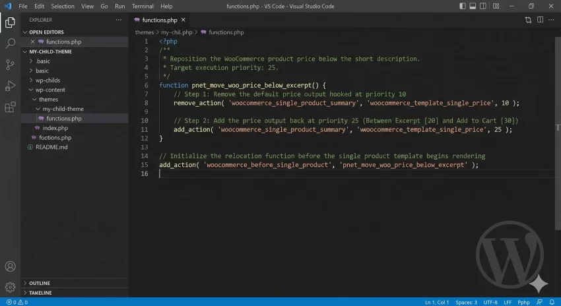
Task: Open README.md in the file tree
Action: pyautogui.click(x=75, y=147)
